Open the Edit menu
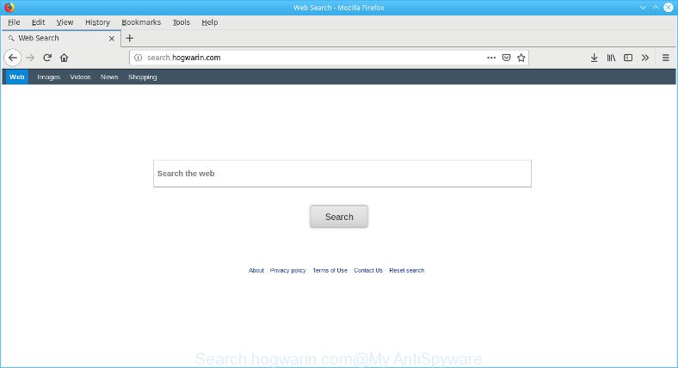This screenshot has height=368, width=678. click(38, 22)
